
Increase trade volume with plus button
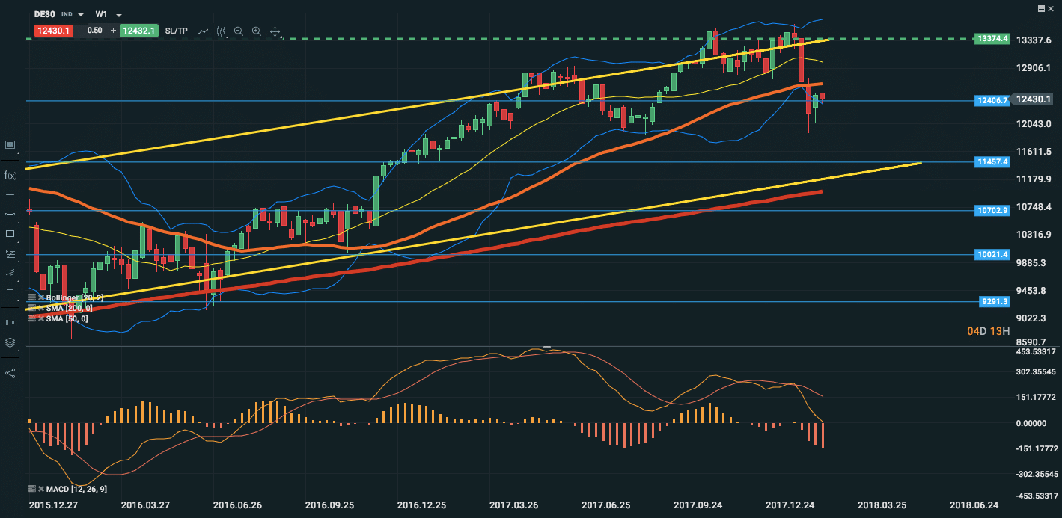[112, 31]
